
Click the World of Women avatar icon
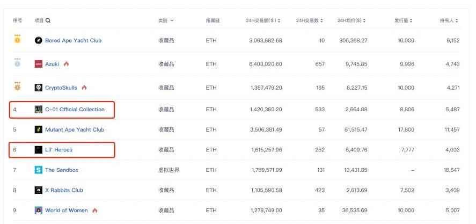tap(39, 211)
